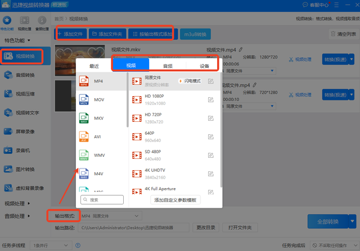
Task: Click the 添加文件夹 button
Action: click(107, 34)
